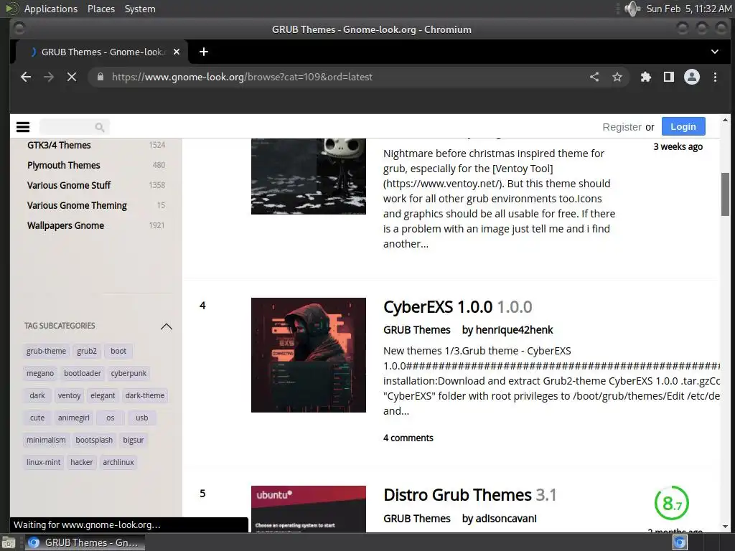Click the Register link
The height and width of the screenshot is (551, 735).
622,127
